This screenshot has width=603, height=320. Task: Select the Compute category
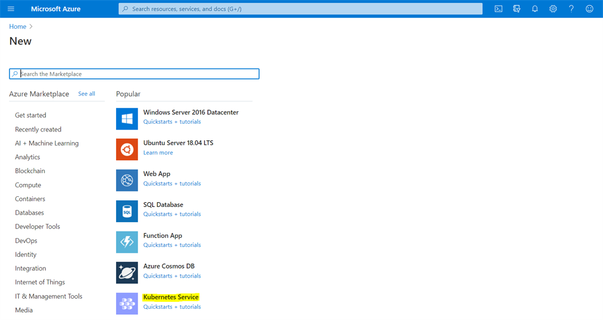click(28, 185)
